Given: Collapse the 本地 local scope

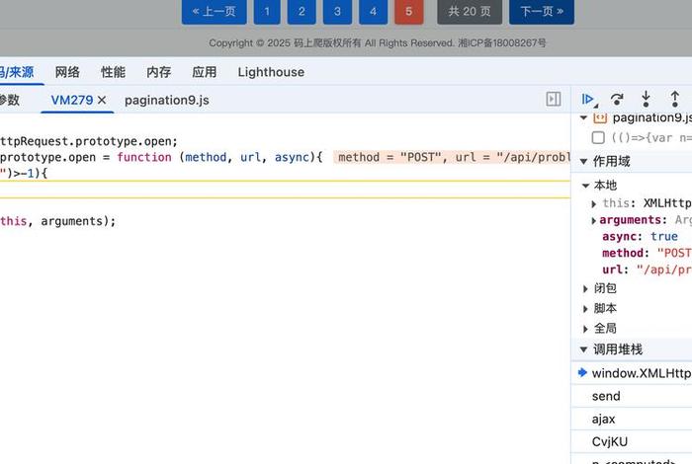Looking at the screenshot, I should (x=585, y=186).
